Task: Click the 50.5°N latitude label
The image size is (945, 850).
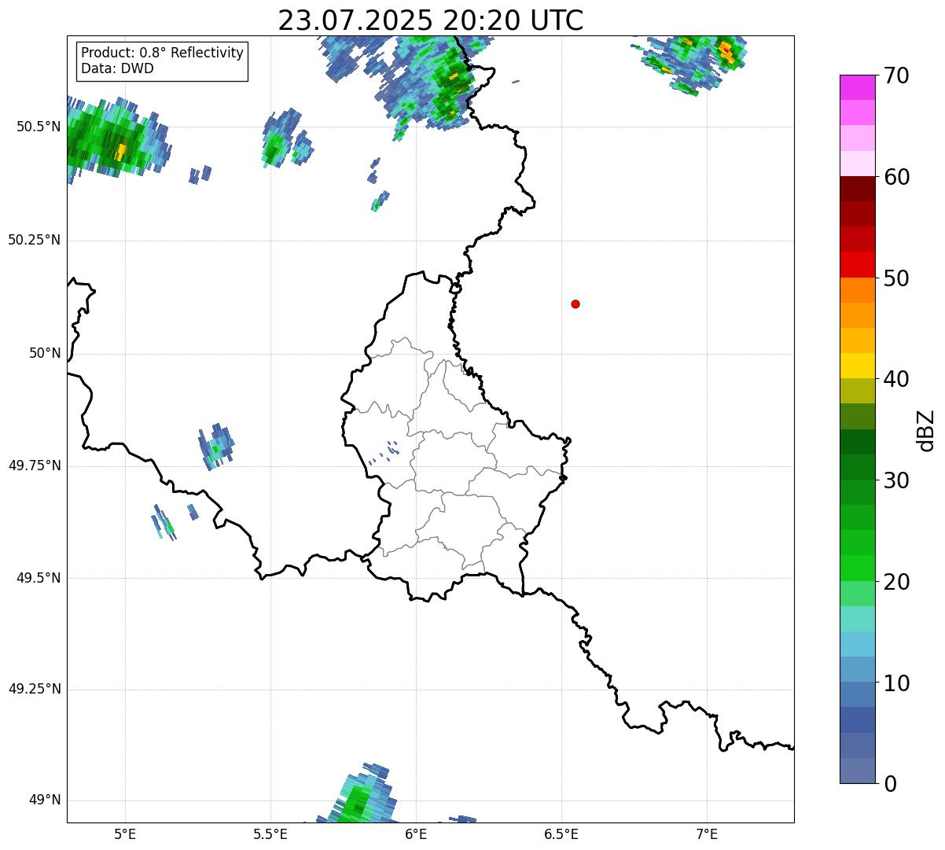Action: tap(39, 127)
